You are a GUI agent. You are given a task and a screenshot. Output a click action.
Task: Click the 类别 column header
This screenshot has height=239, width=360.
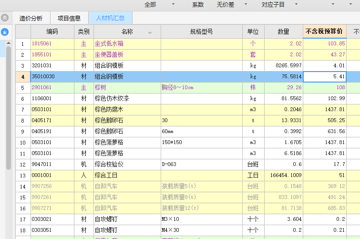84,31
